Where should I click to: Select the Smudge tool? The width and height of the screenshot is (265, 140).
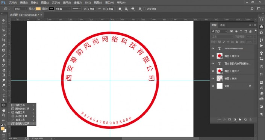point(3,80)
